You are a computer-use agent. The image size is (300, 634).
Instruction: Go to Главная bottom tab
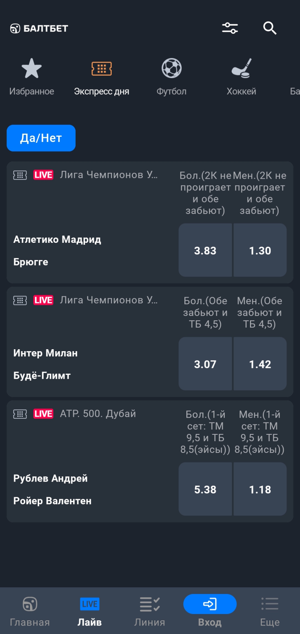[30, 611]
